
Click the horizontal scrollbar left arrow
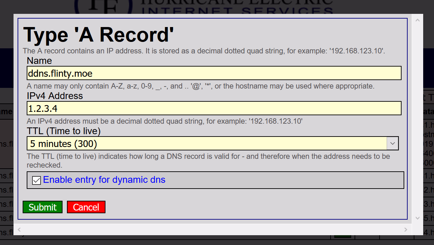click(20, 230)
